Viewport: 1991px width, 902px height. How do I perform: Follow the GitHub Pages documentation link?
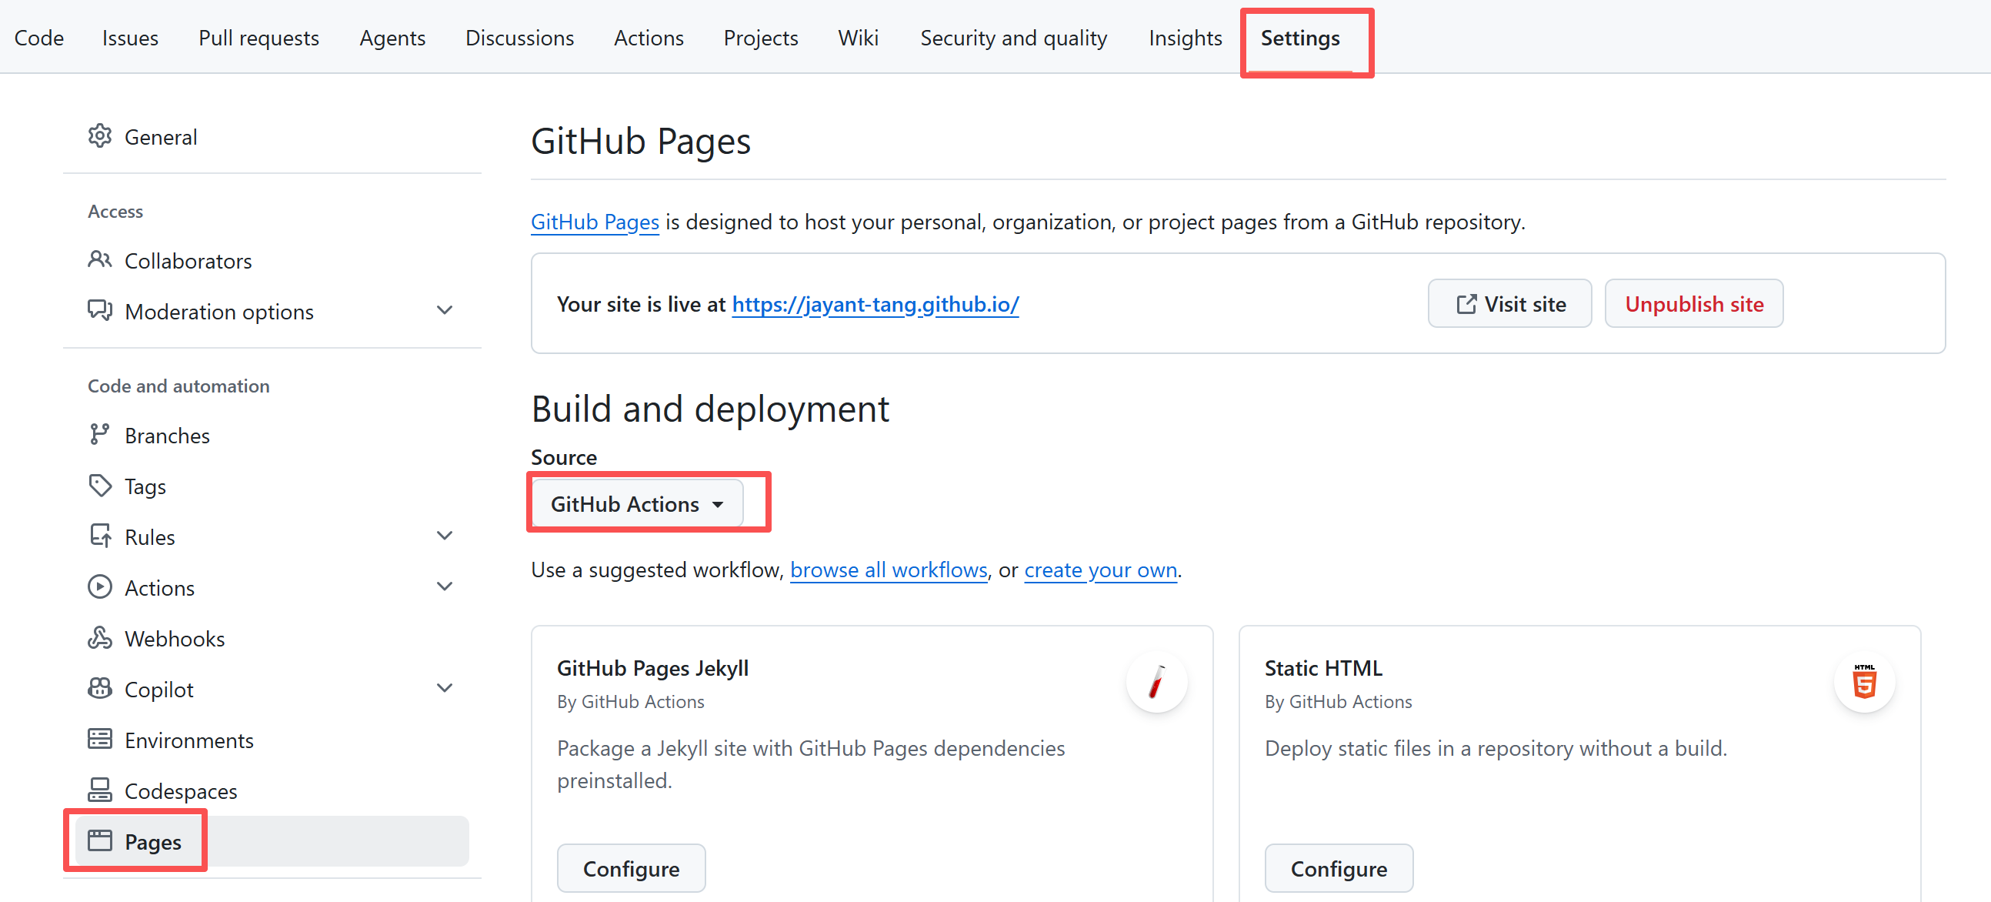tap(595, 222)
